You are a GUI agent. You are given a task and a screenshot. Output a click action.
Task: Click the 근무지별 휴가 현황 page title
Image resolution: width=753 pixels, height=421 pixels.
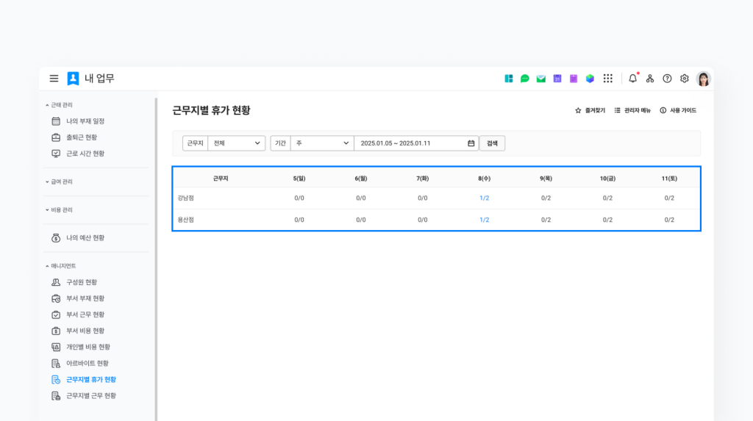coord(211,110)
